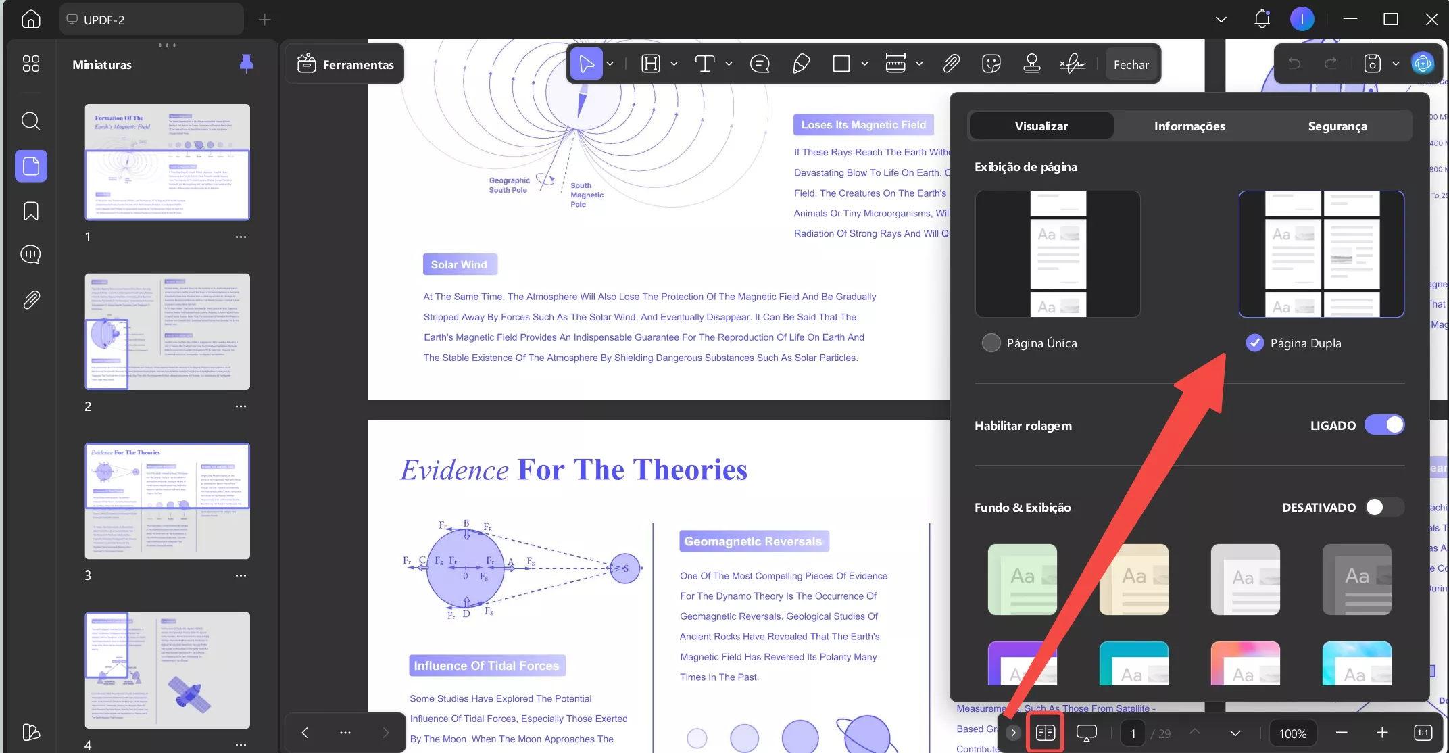
Task: Select the sticker tool icon
Action: tap(991, 64)
